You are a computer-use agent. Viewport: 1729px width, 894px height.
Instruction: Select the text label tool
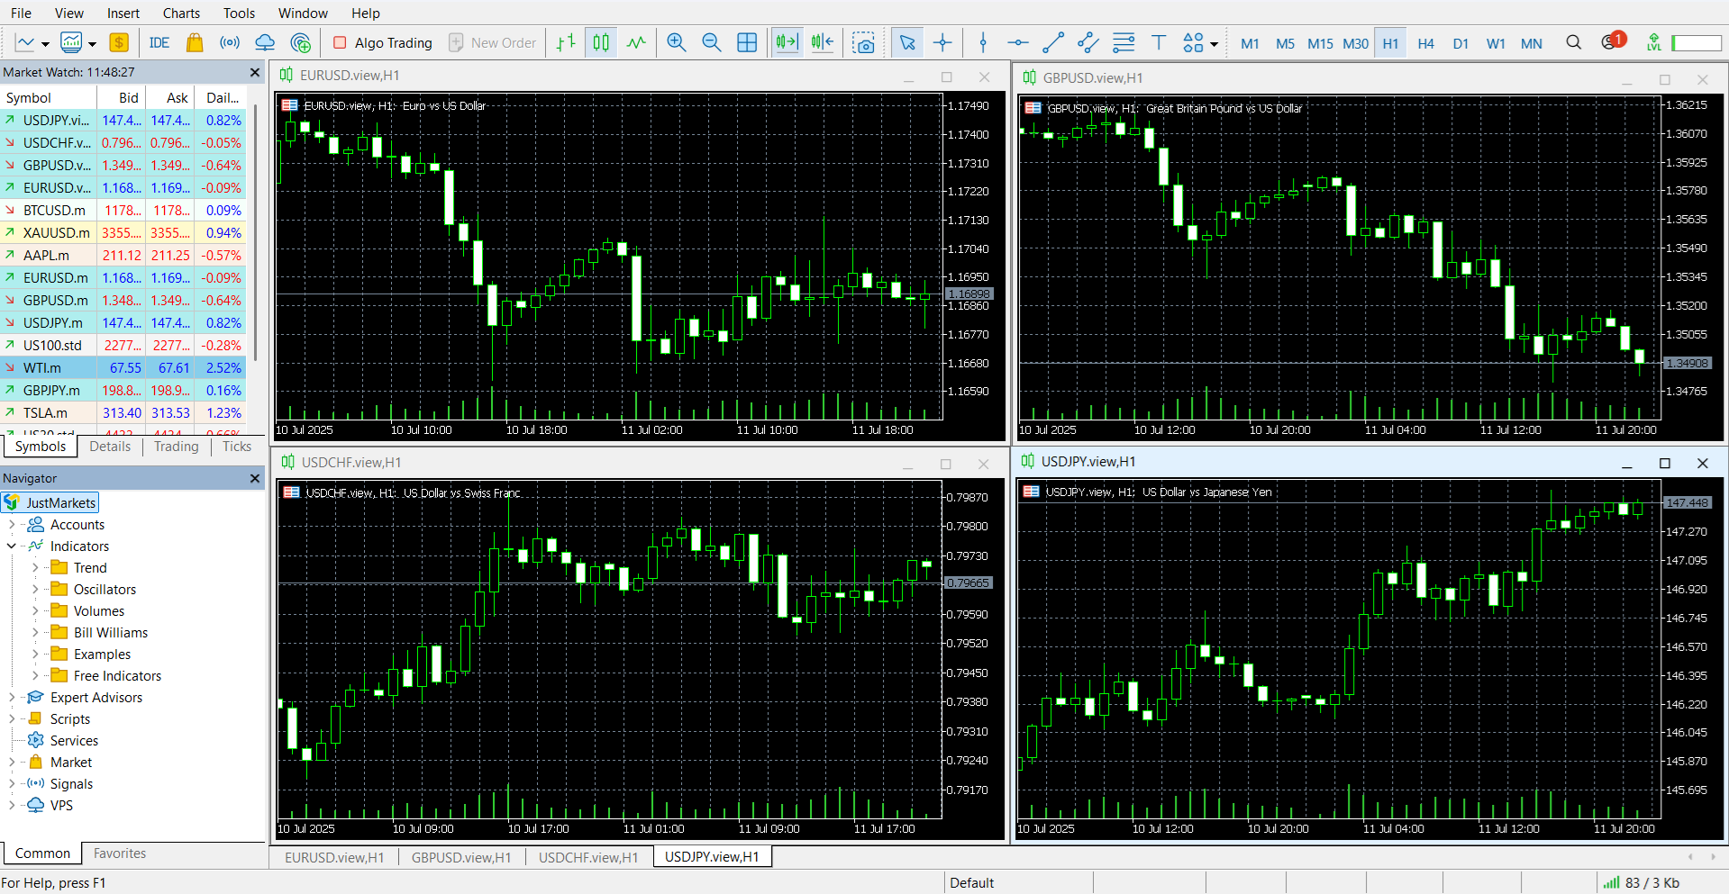1159,42
